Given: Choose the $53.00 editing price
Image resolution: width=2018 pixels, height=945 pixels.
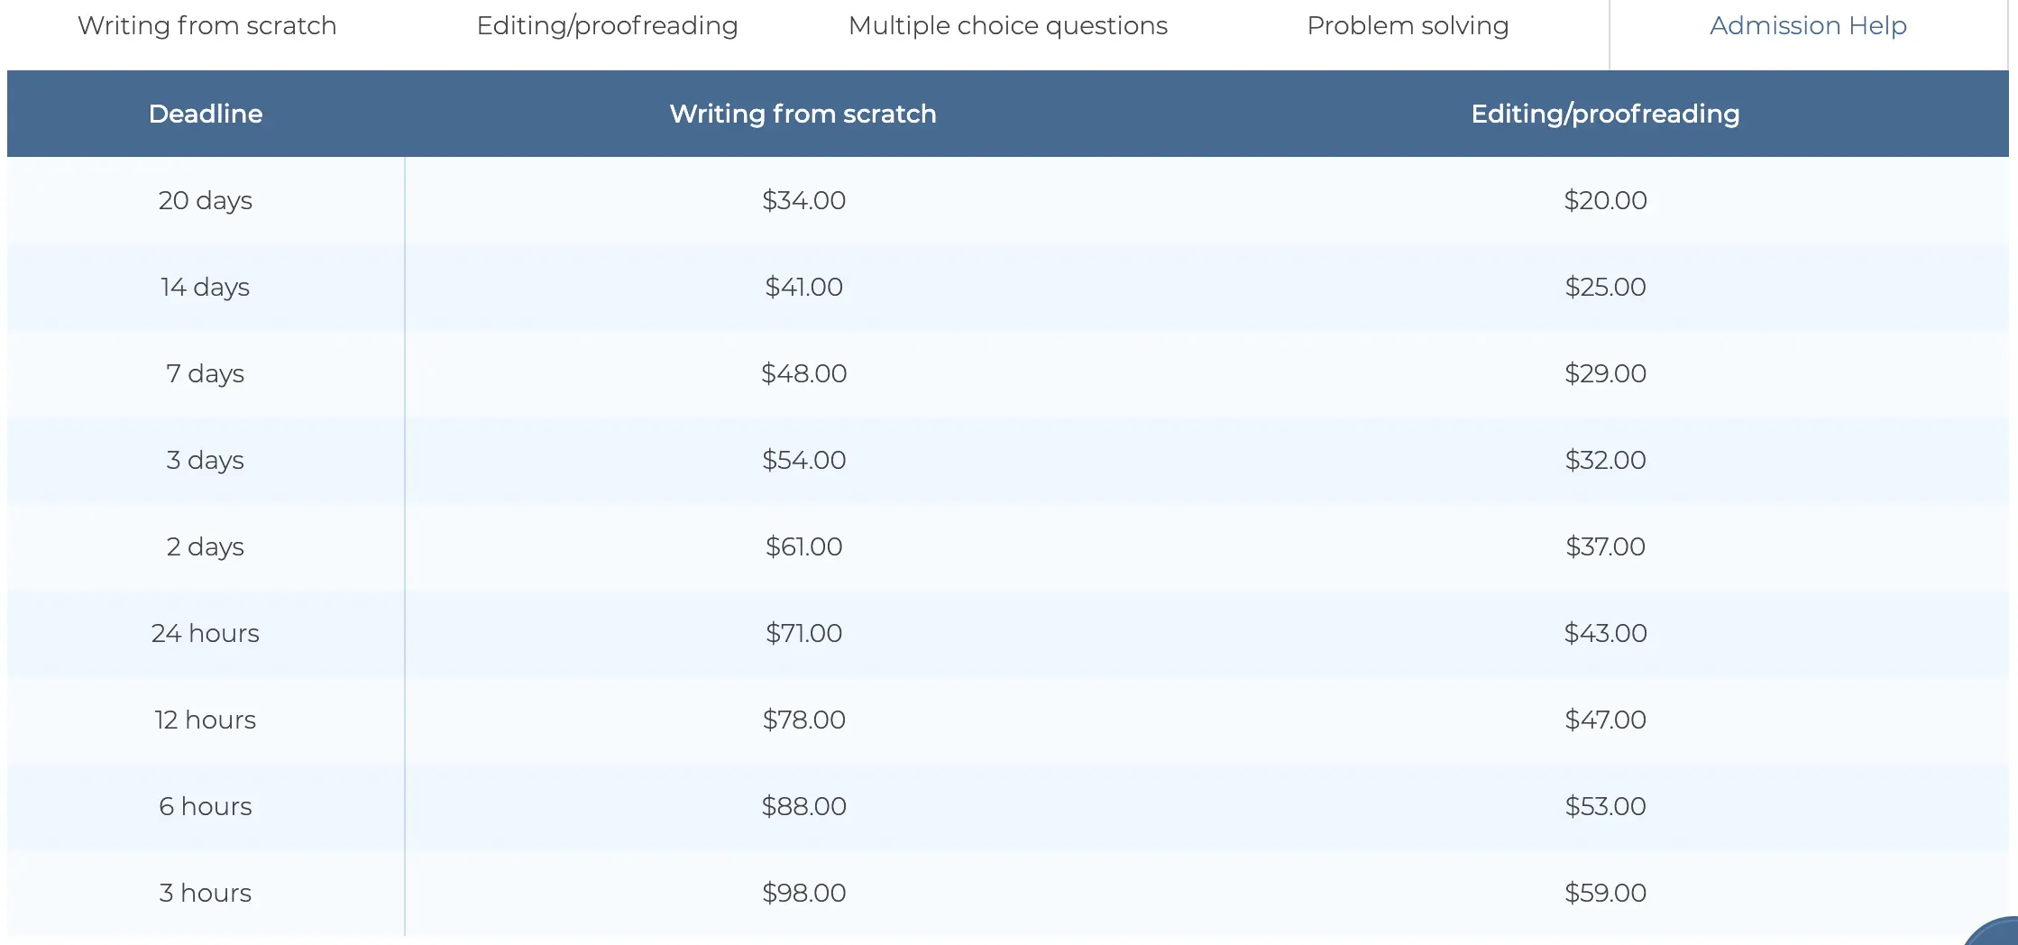Looking at the screenshot, I should (x=1605, y=806).
